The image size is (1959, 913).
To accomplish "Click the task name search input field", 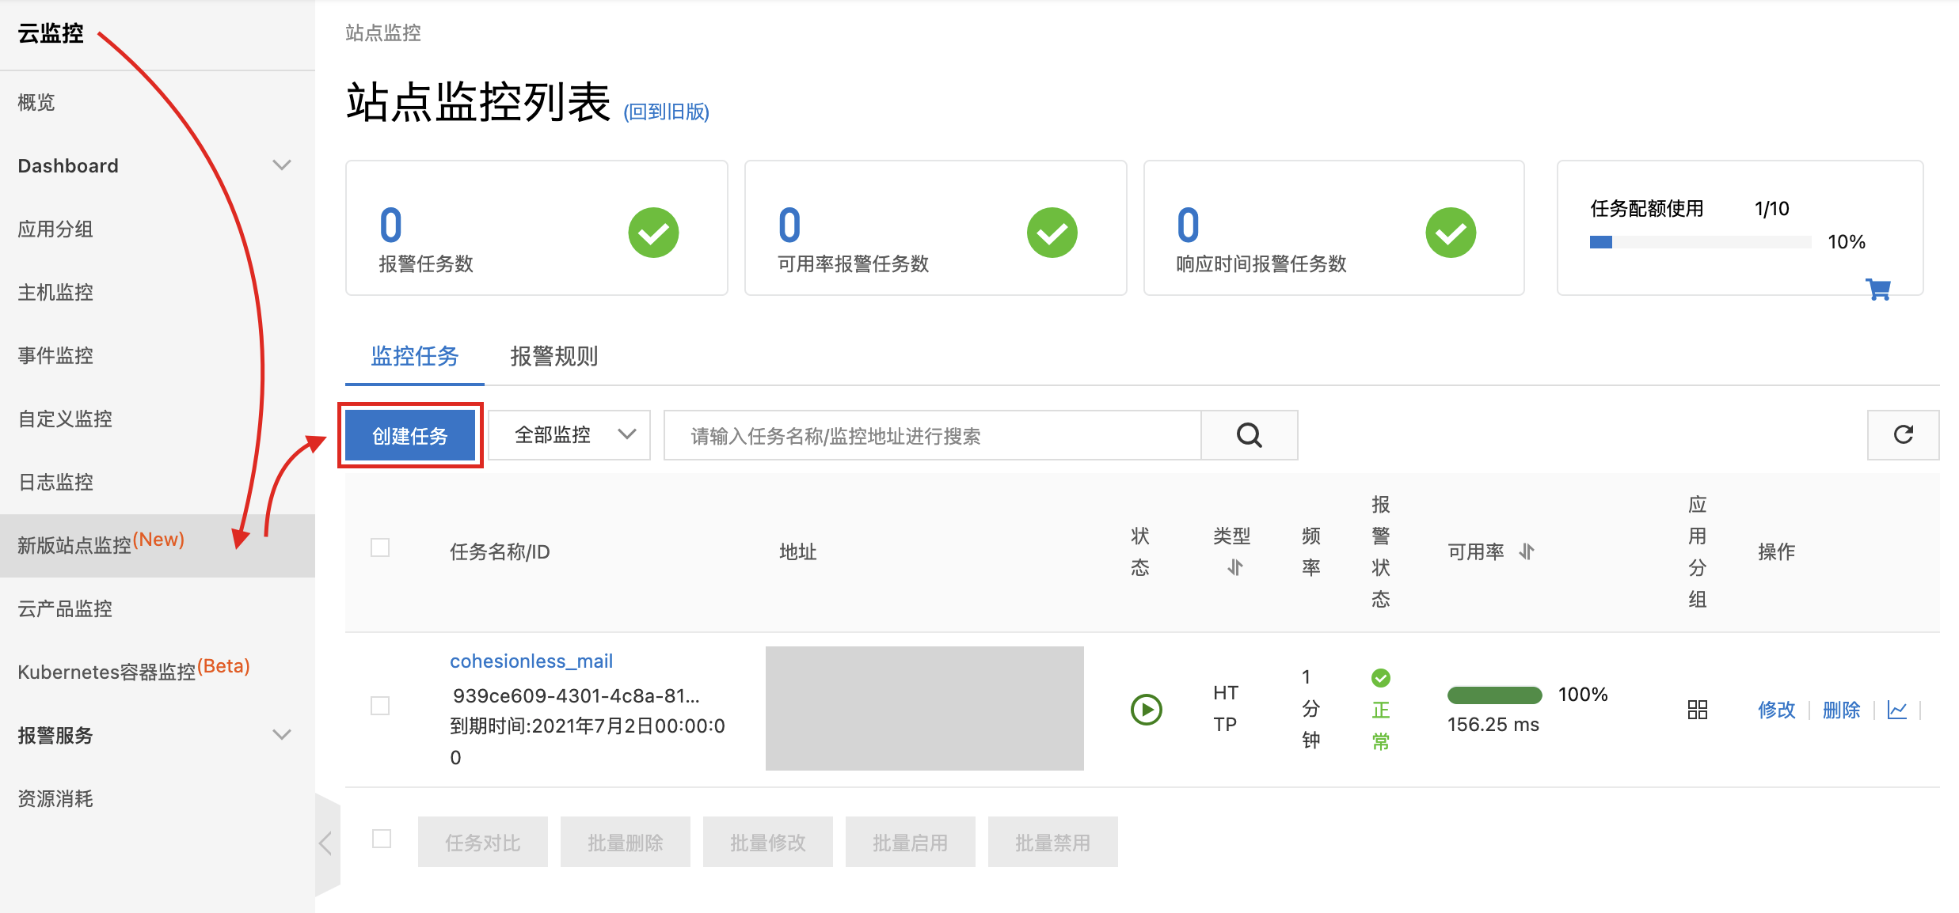I will (932, 435).
